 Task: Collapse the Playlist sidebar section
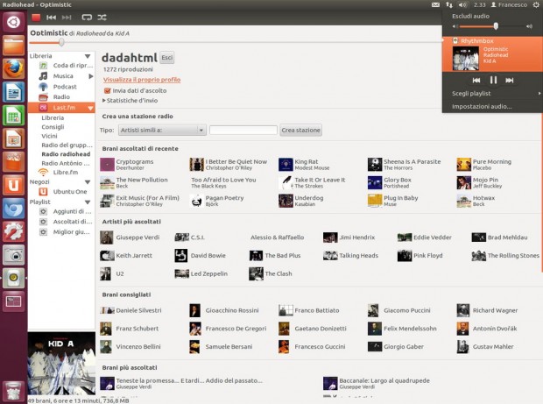pos(88,202)
